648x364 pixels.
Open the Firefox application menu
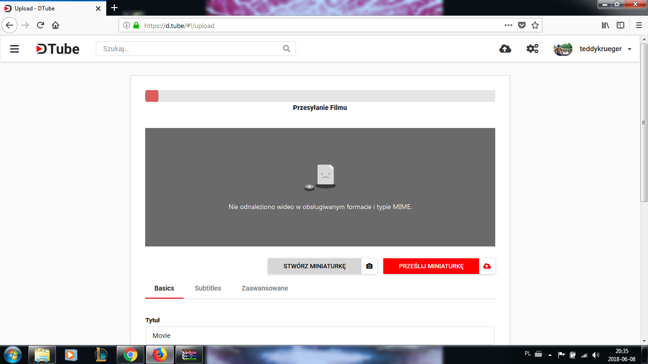point(639,26)
